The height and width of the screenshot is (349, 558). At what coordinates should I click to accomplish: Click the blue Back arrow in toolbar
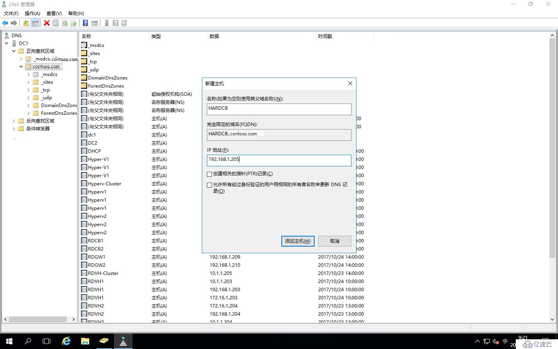[x=5, y=23]
